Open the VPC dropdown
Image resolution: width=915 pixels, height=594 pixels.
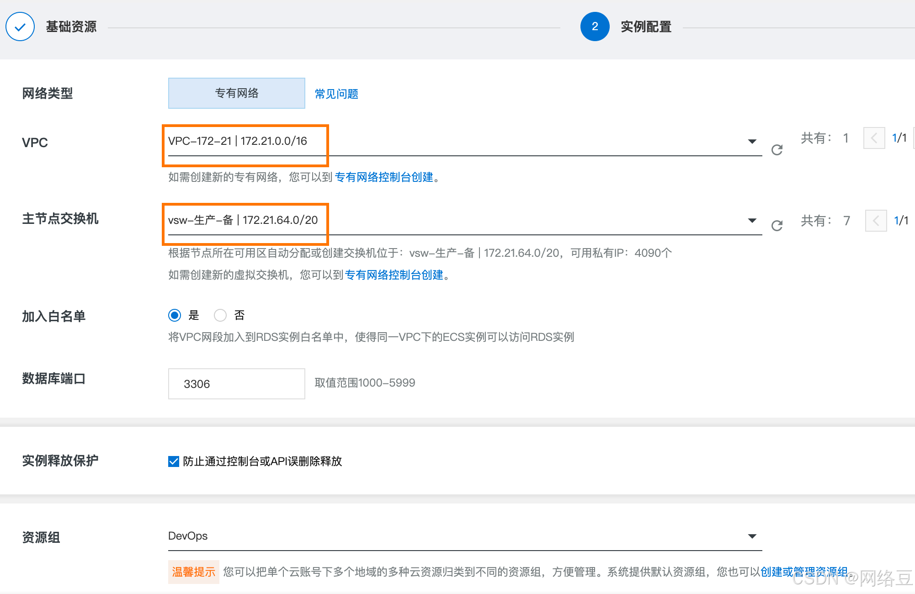click(752, 142)
